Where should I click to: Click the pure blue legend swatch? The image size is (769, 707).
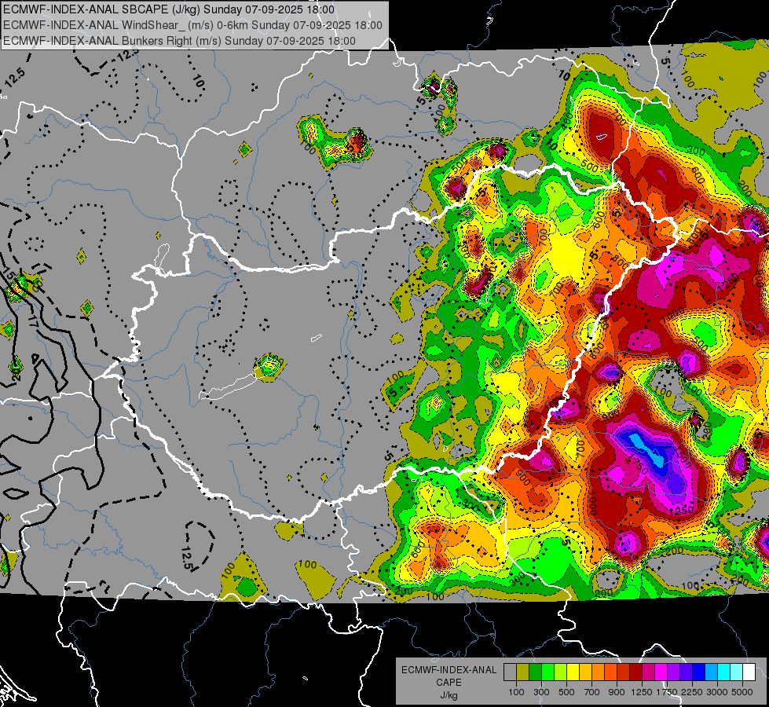point(699,672)
